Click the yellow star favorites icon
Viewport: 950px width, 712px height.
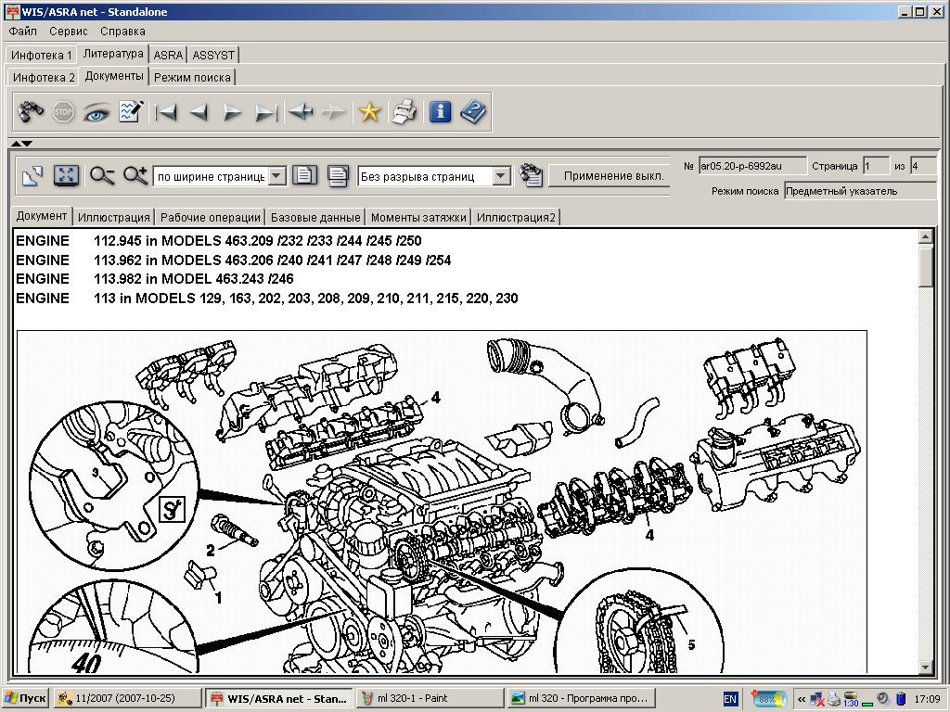[x=370, y=112]
